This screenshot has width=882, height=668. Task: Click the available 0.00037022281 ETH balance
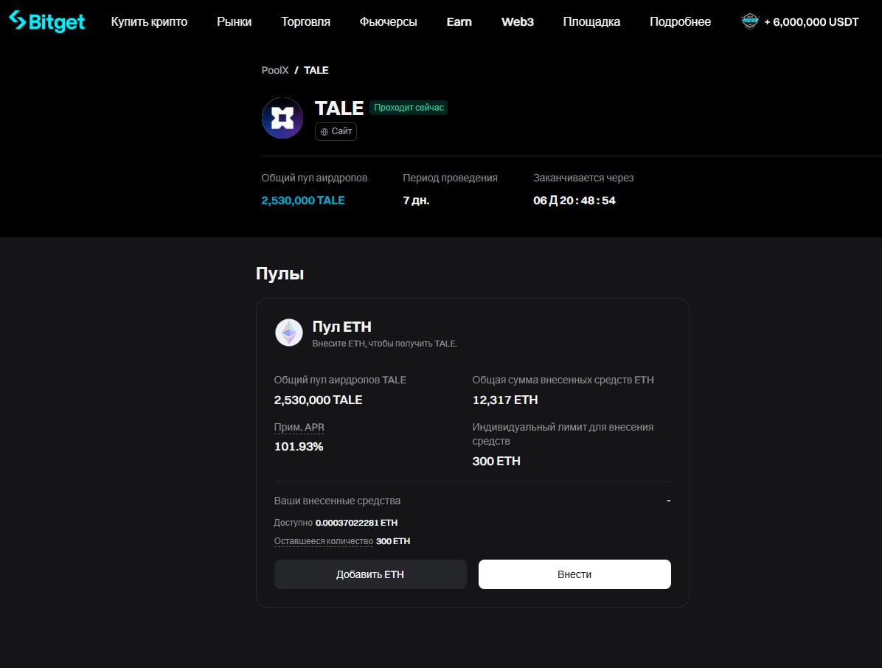[357, 522]
